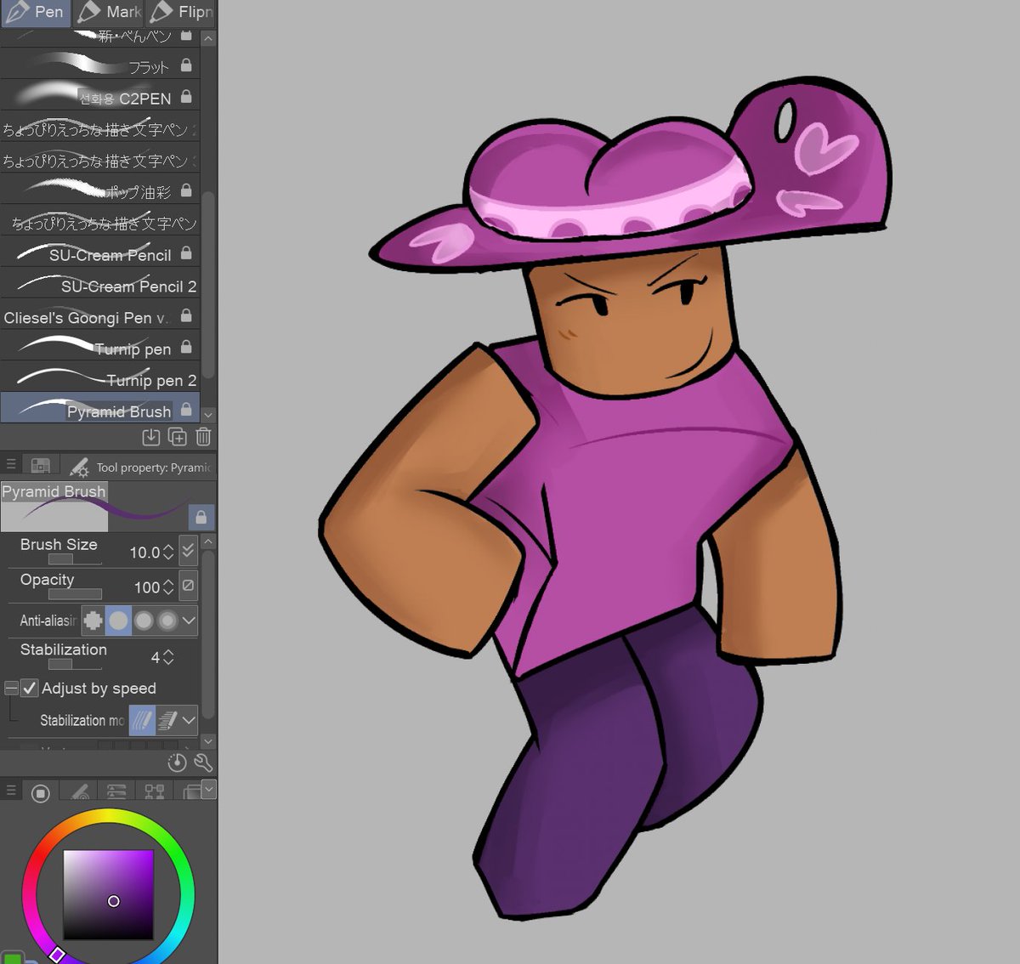This screenshot has height=964, width=1020.
Task: Expand the color panel tabs dropdown
Action: coord(208,789)
